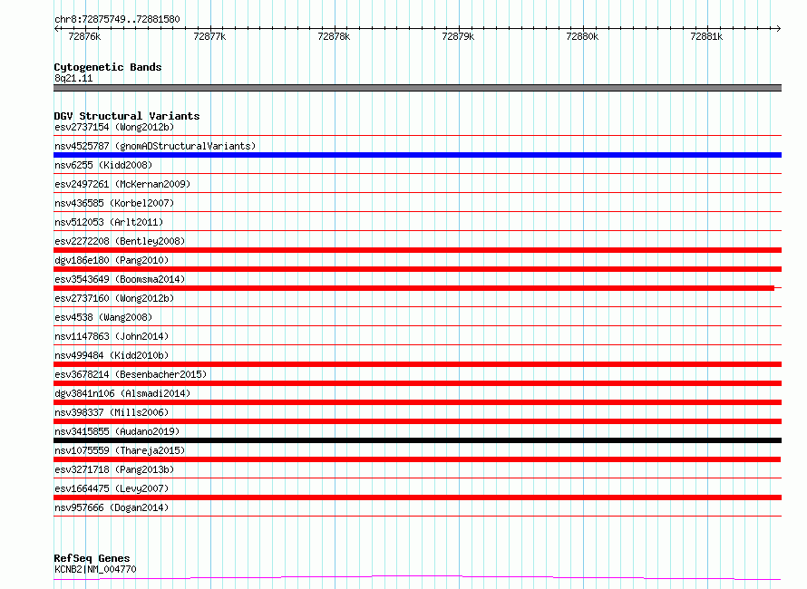Click the red bar under esv1664475
Image resolution: width=807 pixels, height=589 pixels.
click(417, 497)
